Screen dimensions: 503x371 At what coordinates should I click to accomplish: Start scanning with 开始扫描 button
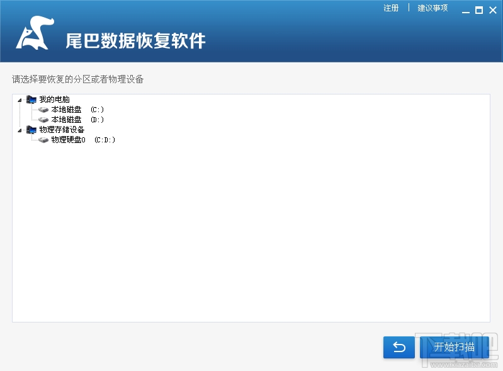pos(455,347)
